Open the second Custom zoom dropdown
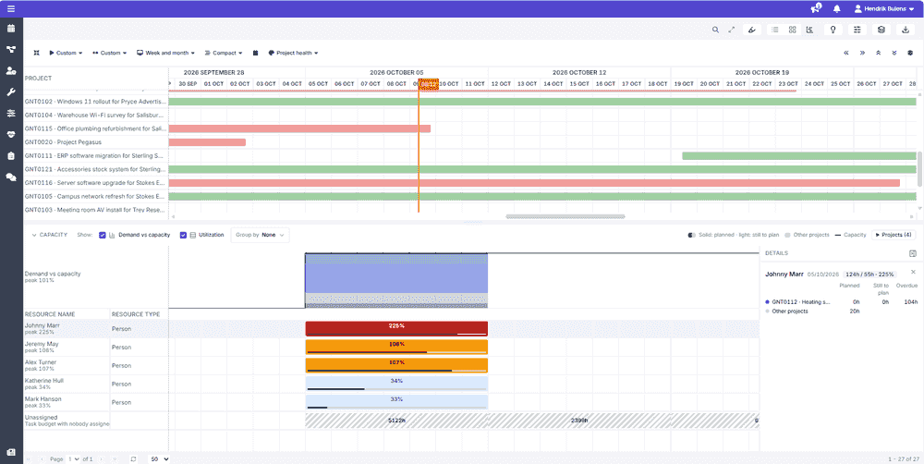 (x=110, y=53)
